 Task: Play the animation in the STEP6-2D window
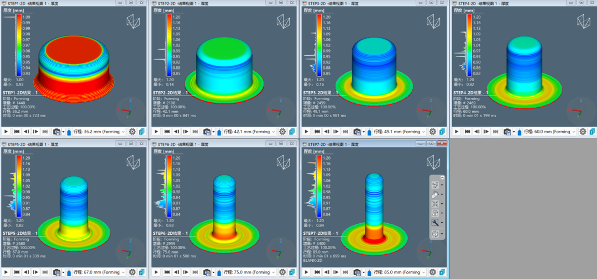coord(156,272)
